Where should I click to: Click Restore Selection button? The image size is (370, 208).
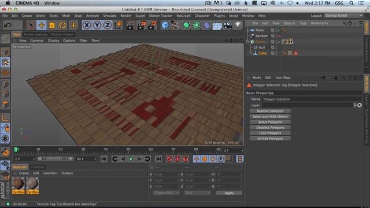[x=270, y=111]
